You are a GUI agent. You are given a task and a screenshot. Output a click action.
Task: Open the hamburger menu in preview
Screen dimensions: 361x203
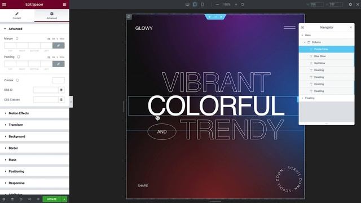click(289, 28)
